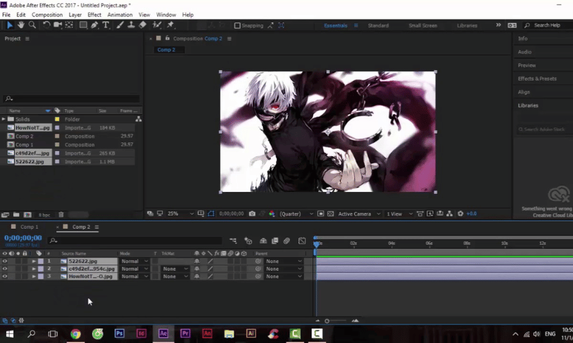
Task: Open the (Quarter) resolution dropdown
Action: 297,214
